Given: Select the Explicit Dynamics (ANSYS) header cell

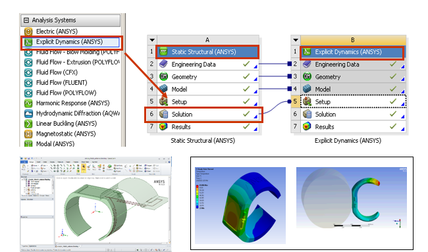Looking at the screenshot, I should pos(352,52).
